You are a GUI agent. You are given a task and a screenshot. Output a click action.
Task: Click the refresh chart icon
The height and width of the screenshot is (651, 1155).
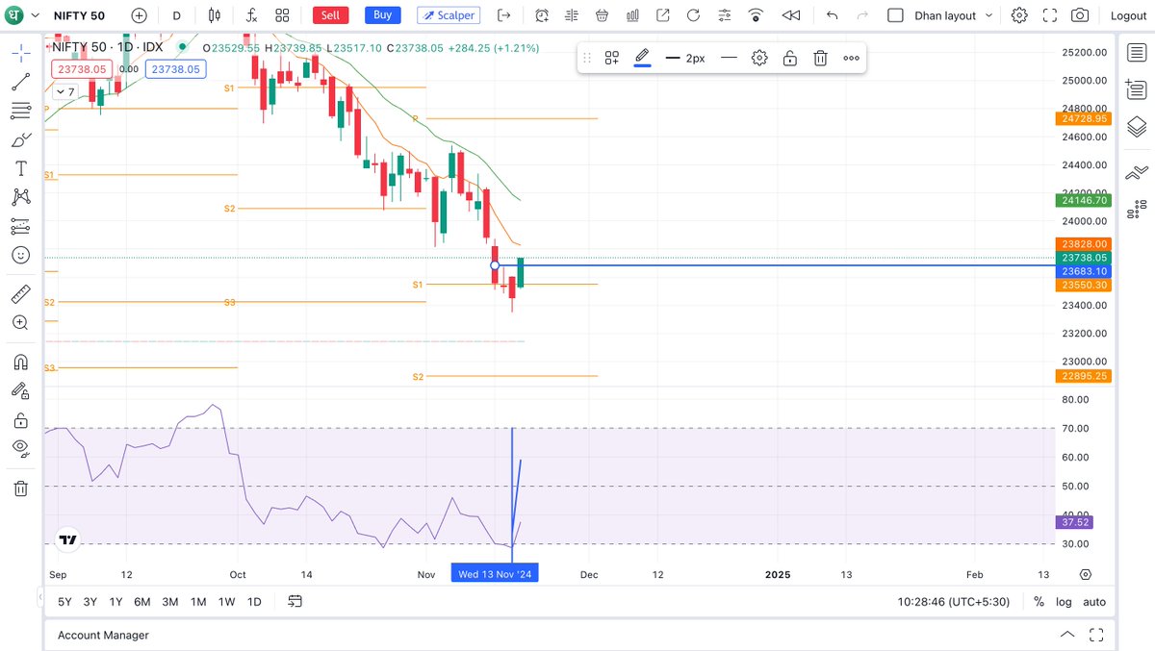tap(693, 15)
